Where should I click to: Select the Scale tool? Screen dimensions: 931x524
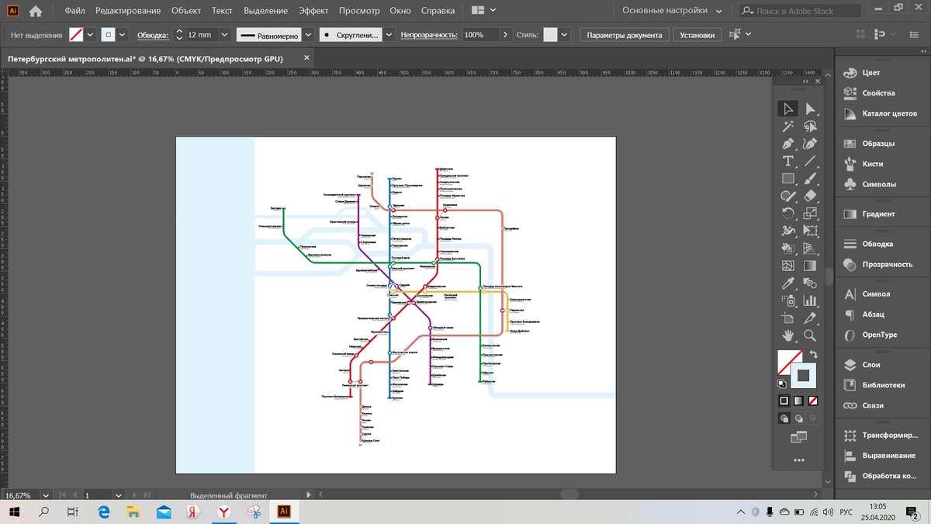pos(810,213)
